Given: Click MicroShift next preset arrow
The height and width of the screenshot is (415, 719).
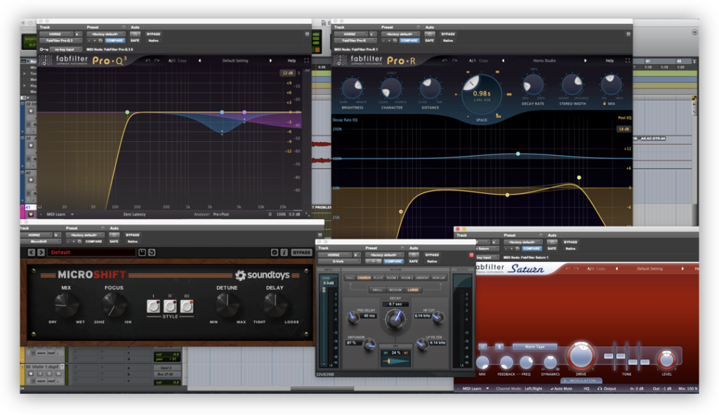Looking at the screenshot, I should tap(41, 252).
